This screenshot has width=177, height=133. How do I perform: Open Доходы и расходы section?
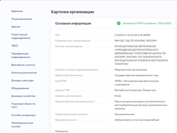(22, 80)
